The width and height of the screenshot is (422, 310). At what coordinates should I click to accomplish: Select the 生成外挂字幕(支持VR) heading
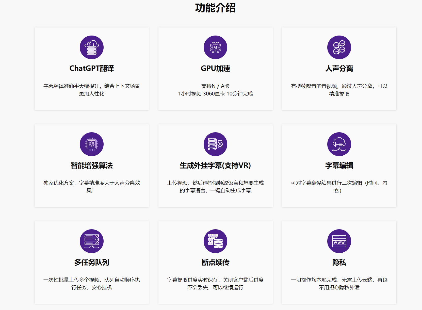tap(215, 166)
